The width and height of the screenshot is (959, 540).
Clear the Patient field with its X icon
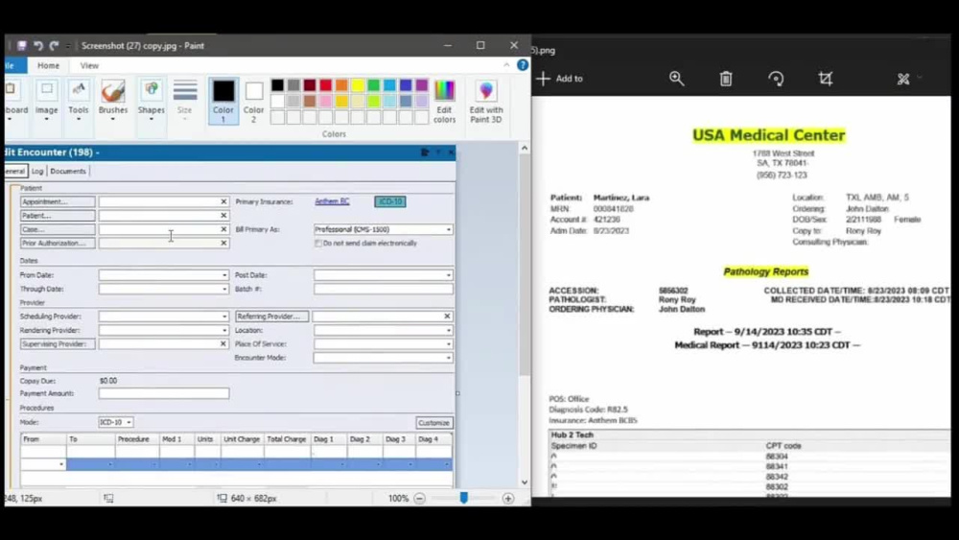pos(223,215)
